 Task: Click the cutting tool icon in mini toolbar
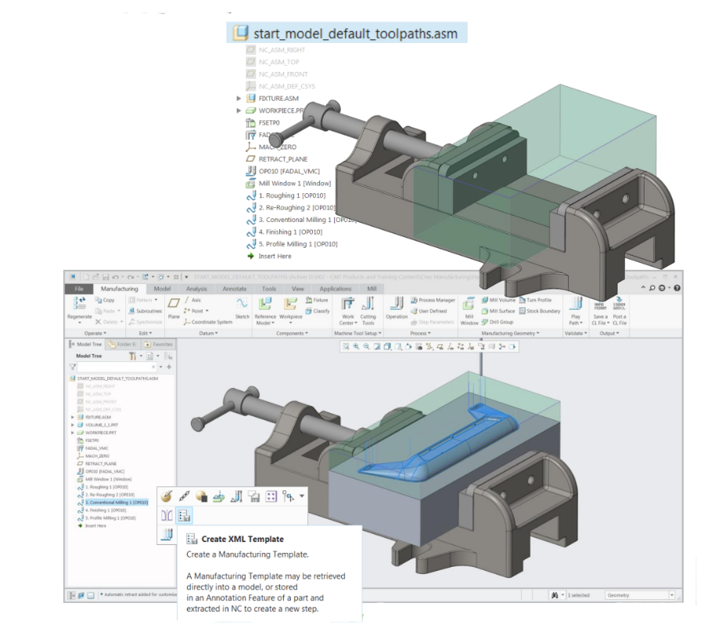pyautogui.click(x=236, y=497)
